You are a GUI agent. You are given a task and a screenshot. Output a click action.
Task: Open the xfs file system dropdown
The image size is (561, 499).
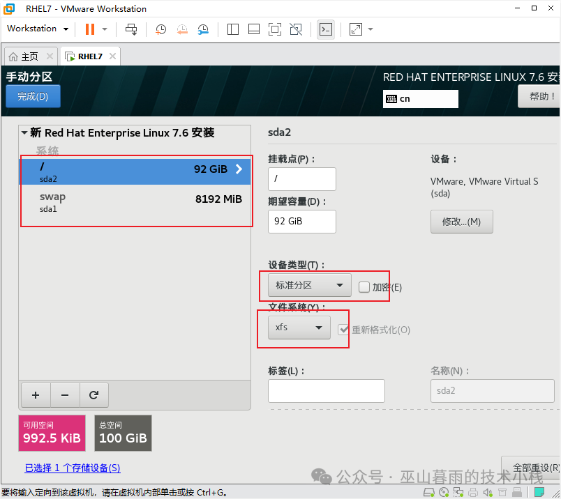pos(299,327)
